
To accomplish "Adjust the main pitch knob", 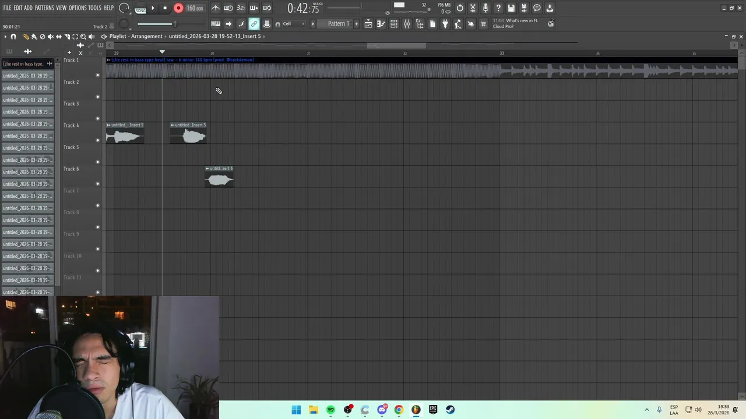I will click(x=124, y=24).
